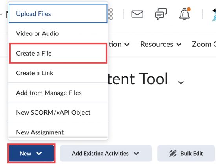Viewport: 216px width, 167px height.
Task: Expand the Resources navigation menu
Action: [x=161, y=45]
